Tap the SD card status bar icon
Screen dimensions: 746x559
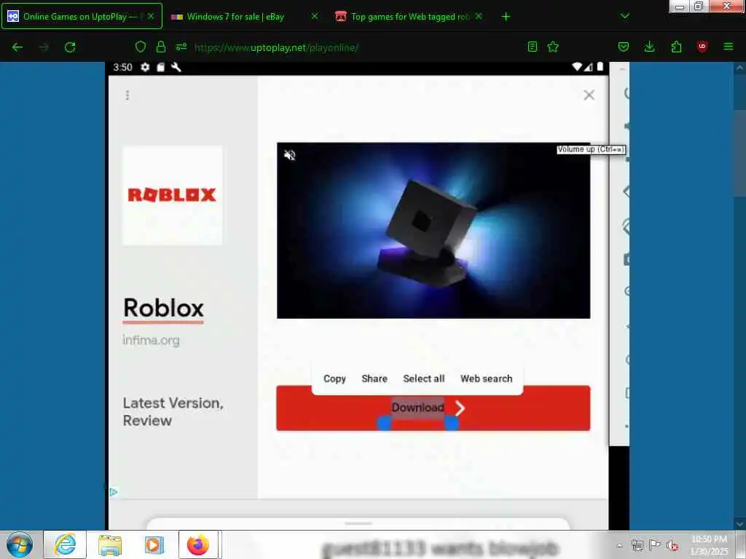coord(161,68)
